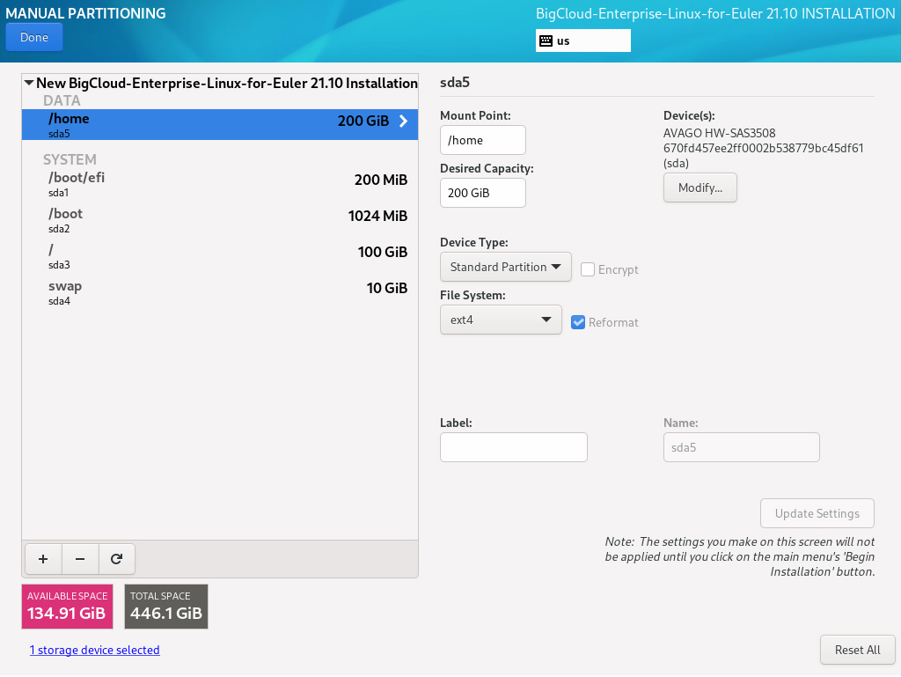This screenshot has width=901, height=677.
Task: Select the swap sda4 partition
Action: (x=219, y=292)
